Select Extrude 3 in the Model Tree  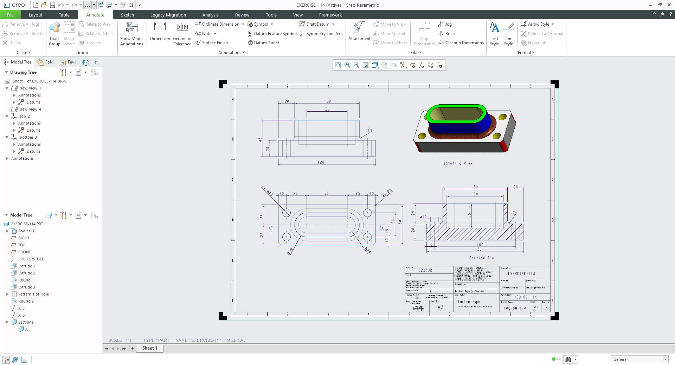pos(23,287)
